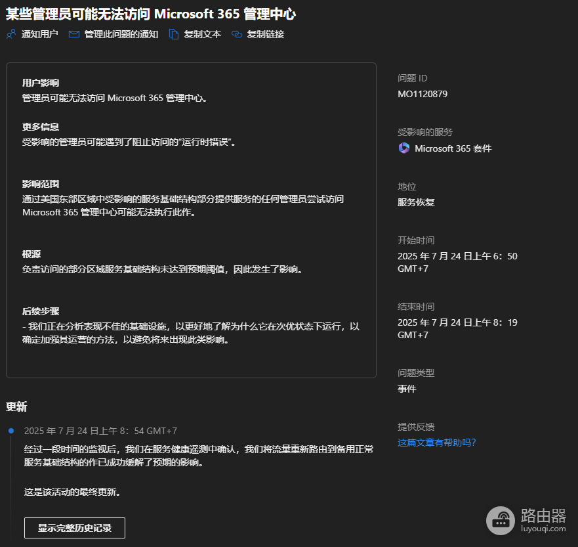Click the 更多信息 heading

coord(41,127)
